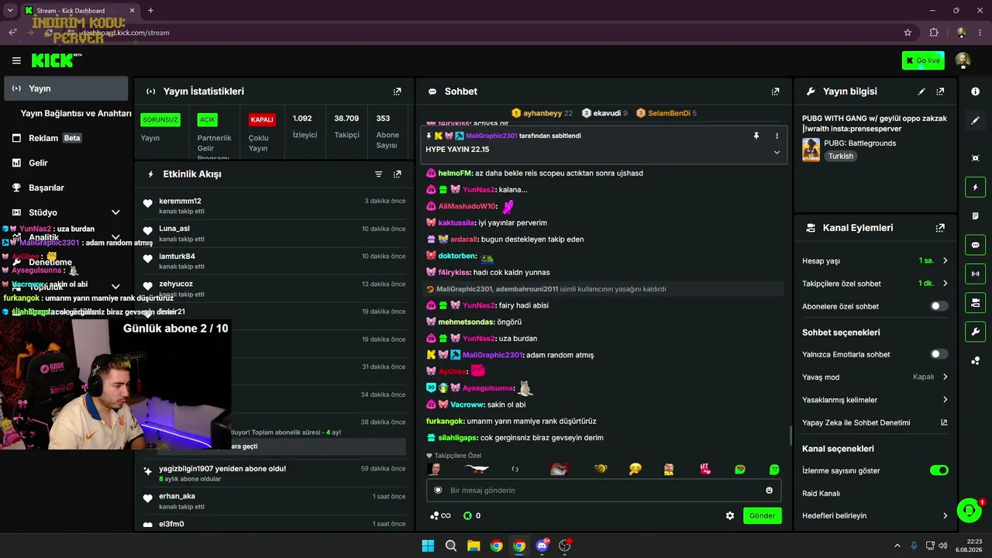Toggle the broadcast signal rail icon
Viewport: 992px width, 558px height.
tap(975, 274)
